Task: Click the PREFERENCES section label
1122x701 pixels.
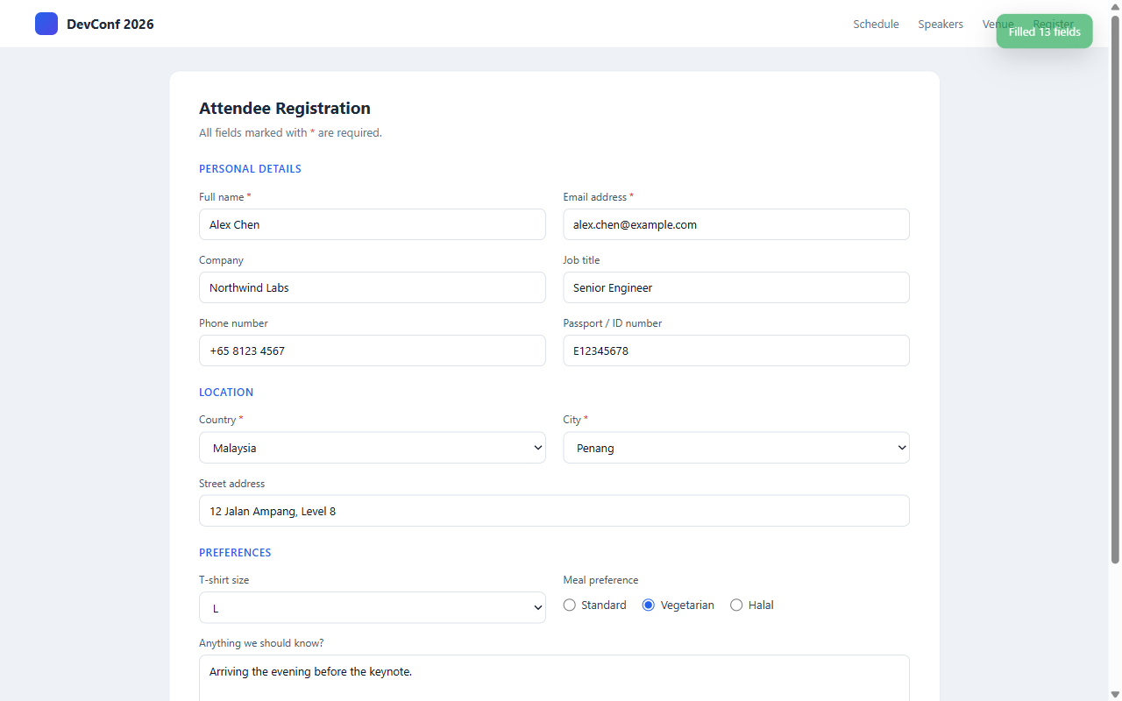Action: tap(235, 553)
